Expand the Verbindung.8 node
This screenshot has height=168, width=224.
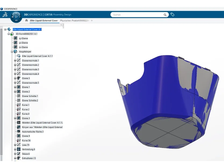(15, 149)
